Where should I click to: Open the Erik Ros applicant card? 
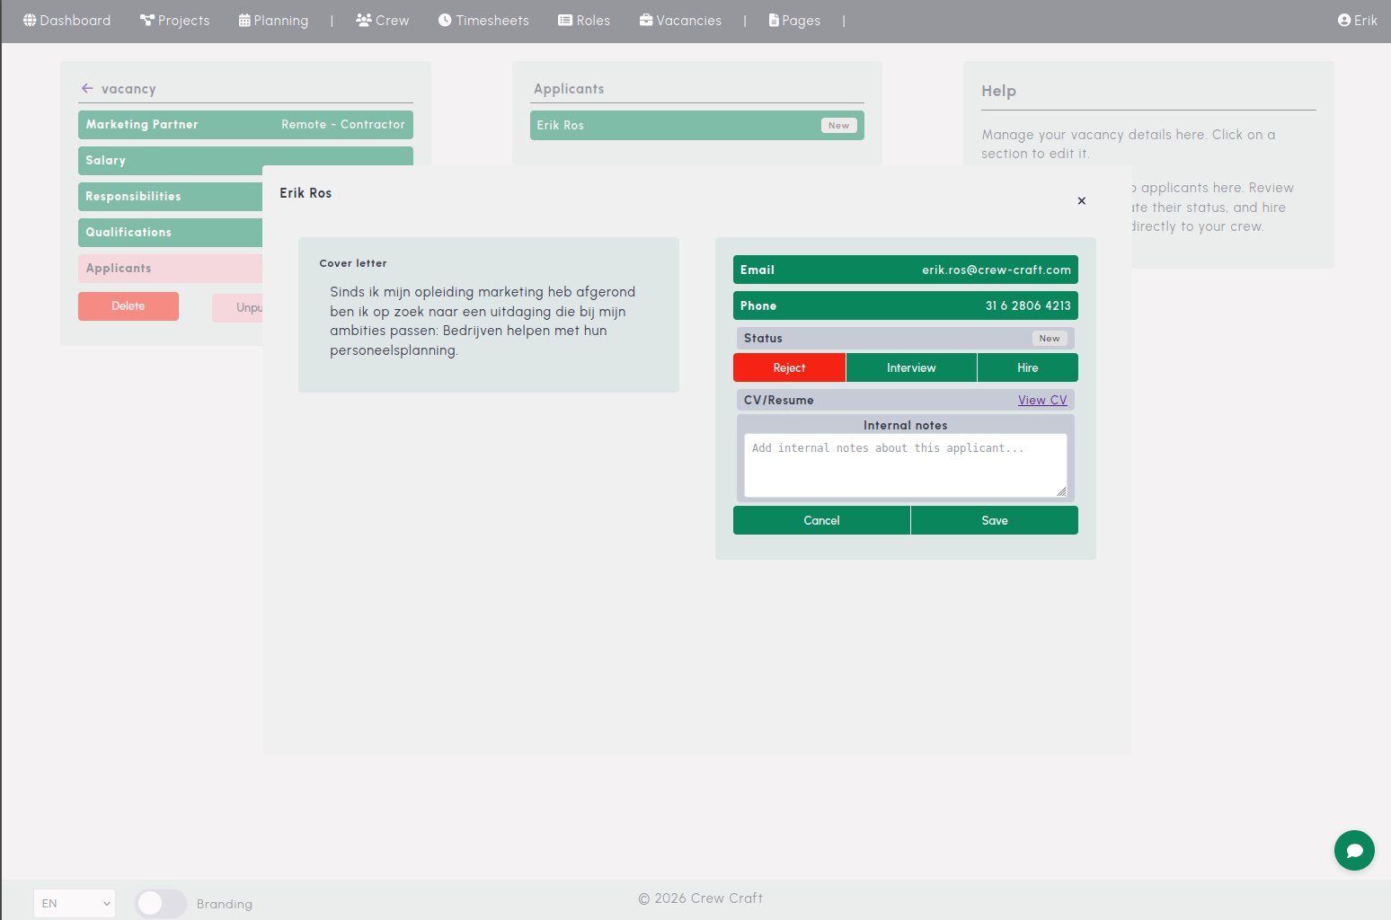click(x=696, y=125)
